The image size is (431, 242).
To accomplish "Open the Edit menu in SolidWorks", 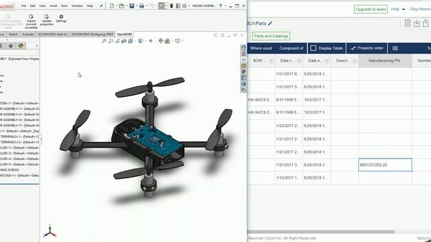I will pos(33,6).
